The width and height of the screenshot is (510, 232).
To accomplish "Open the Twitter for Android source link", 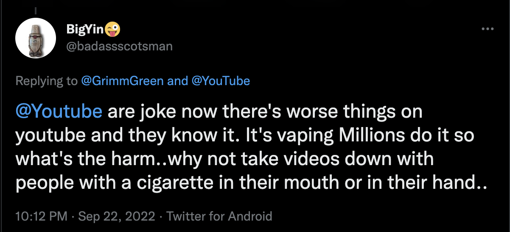I will tap(219, 216).
